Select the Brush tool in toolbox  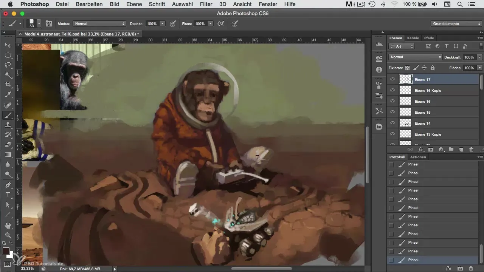[8, 115]
